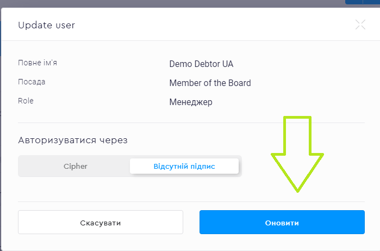Click the Повне ім'я field label

tap(37, 63)
